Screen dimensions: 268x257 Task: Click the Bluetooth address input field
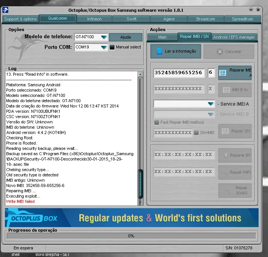tap(184, 155)
